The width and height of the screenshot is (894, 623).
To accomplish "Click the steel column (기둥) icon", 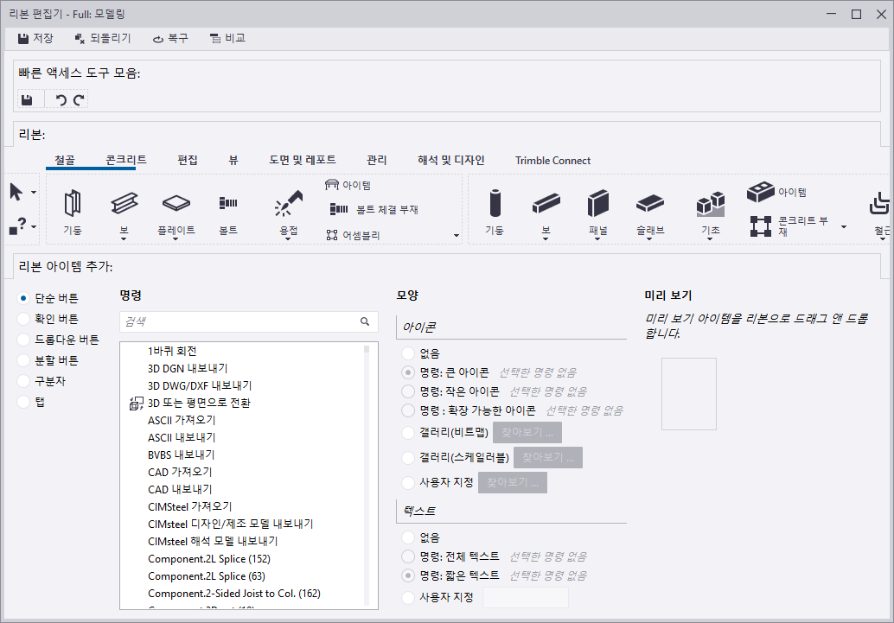I will pyautogui.click(x=72, y=204).
